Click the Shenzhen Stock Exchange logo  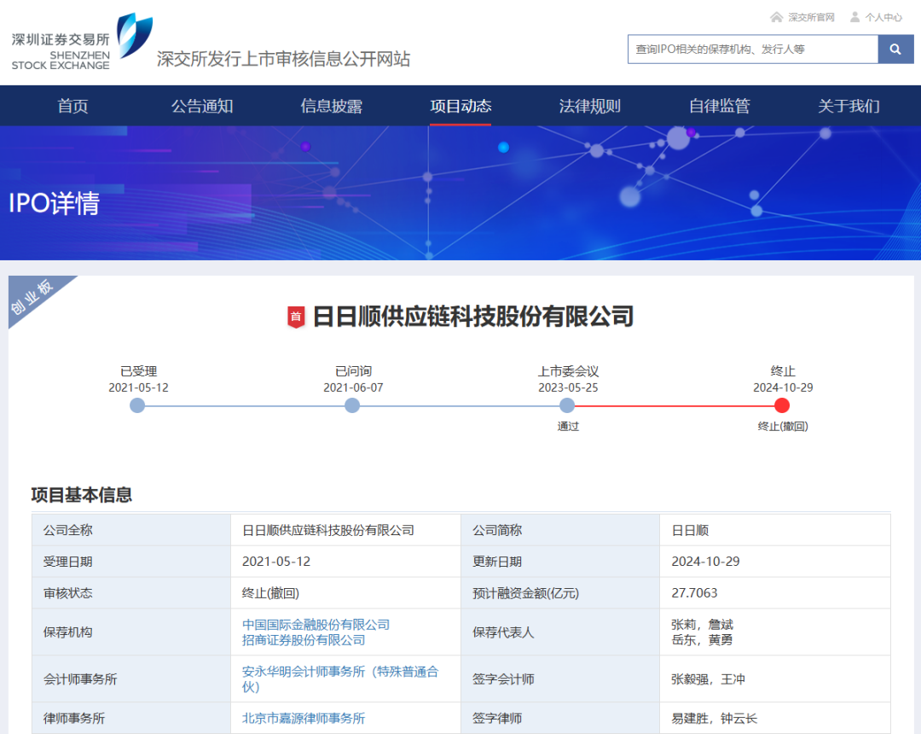[81, 43]
